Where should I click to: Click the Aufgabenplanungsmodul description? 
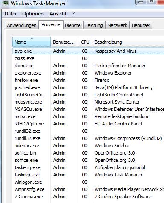pyautogui.click(x=120, y=167)
